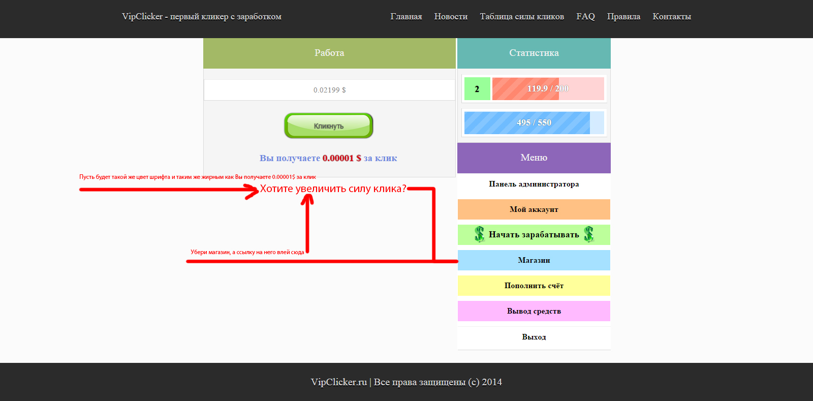Open the FAQ page
Viewport: 813px width, 401px height.
pos(585,16)
